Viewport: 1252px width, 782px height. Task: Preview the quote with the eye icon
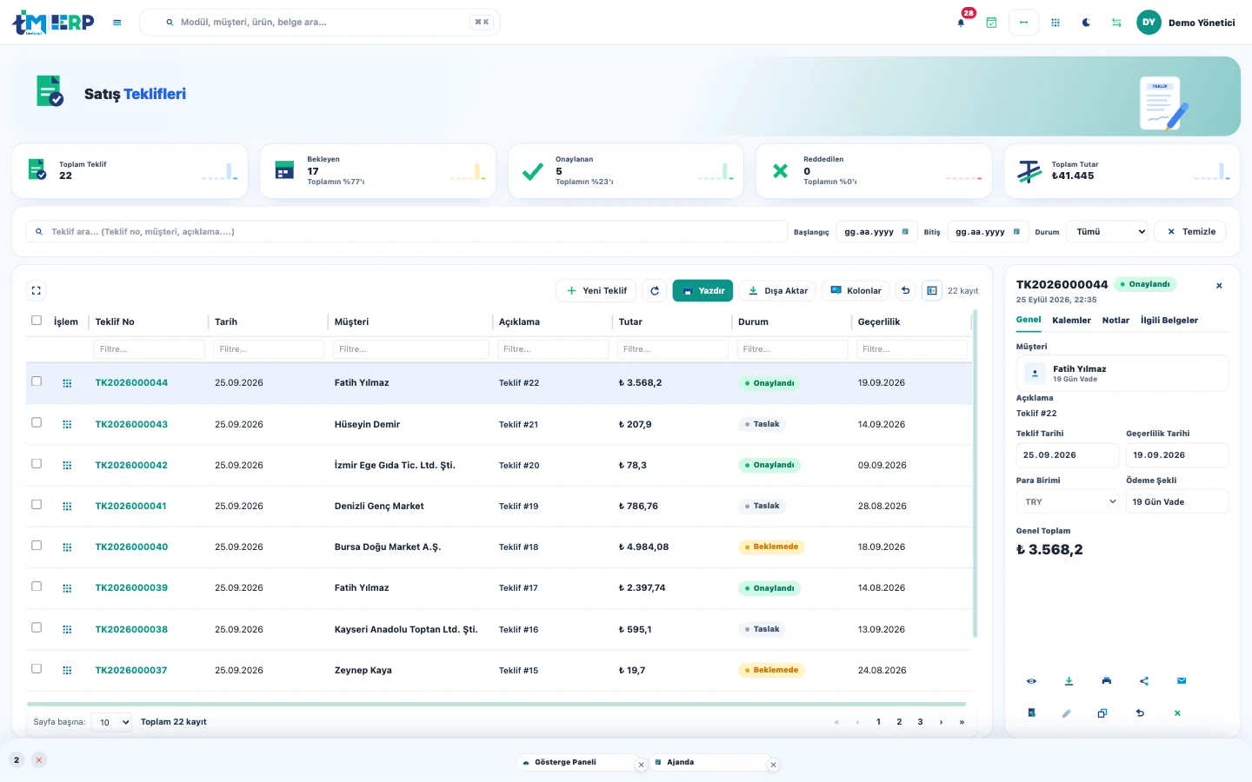1031,681
